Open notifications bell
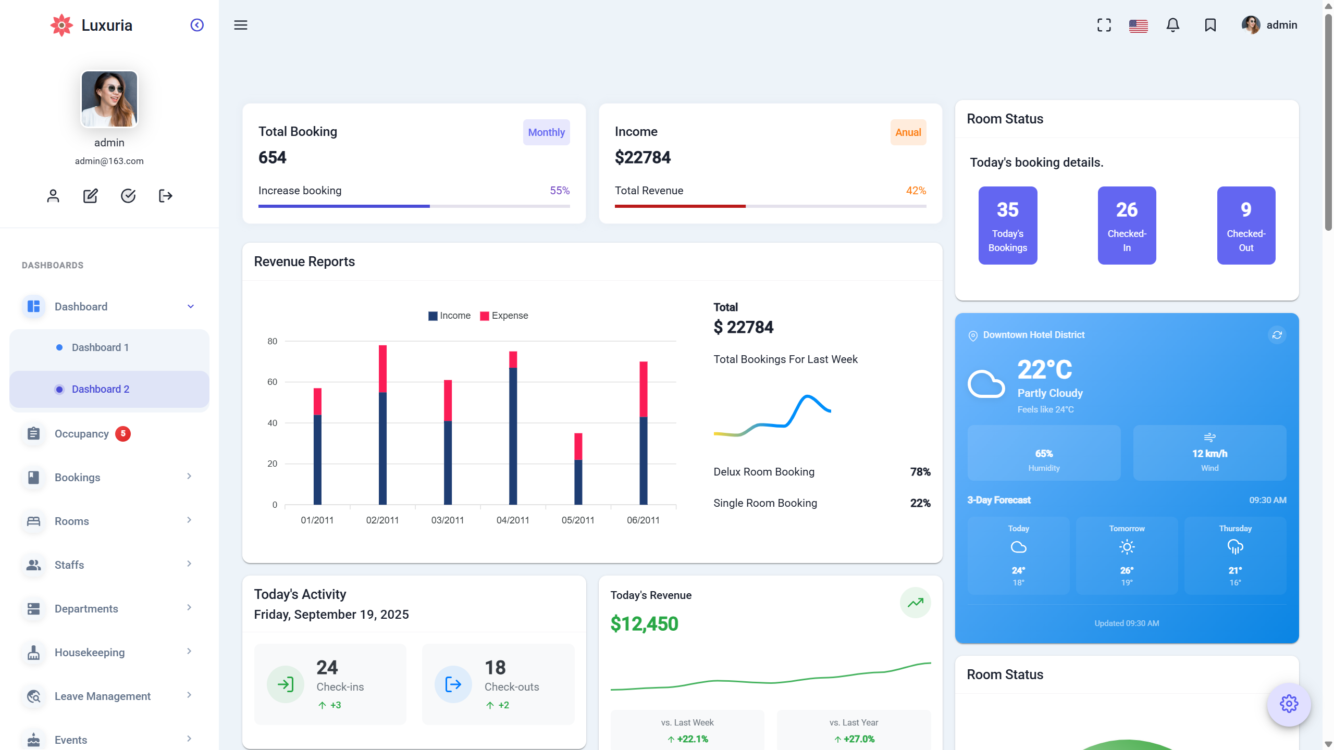This screenshot has width=1334, height=750. pos(1172,25)
